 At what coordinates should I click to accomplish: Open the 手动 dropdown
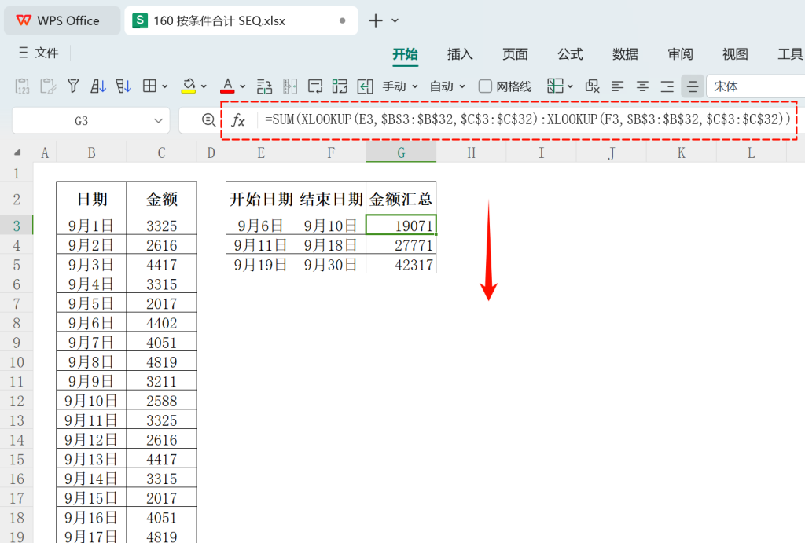click(x=400, y=86)
